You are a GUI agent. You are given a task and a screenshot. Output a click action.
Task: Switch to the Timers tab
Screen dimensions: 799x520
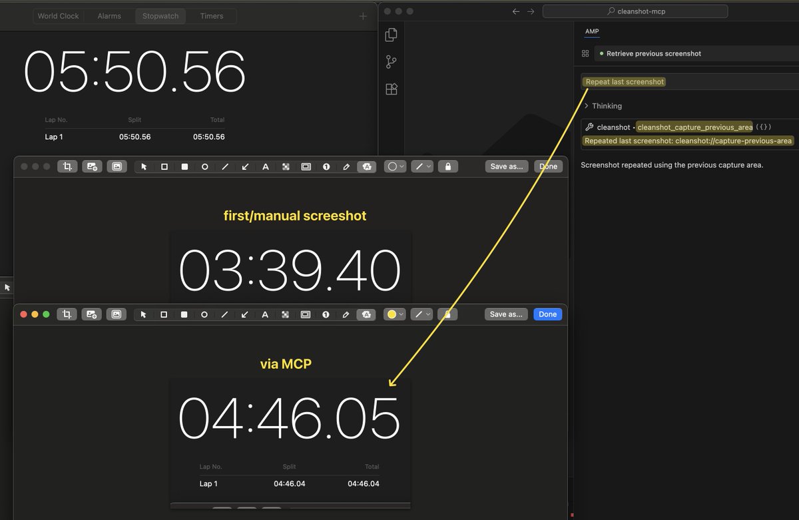pyautogui.click(x=211, y=15)
